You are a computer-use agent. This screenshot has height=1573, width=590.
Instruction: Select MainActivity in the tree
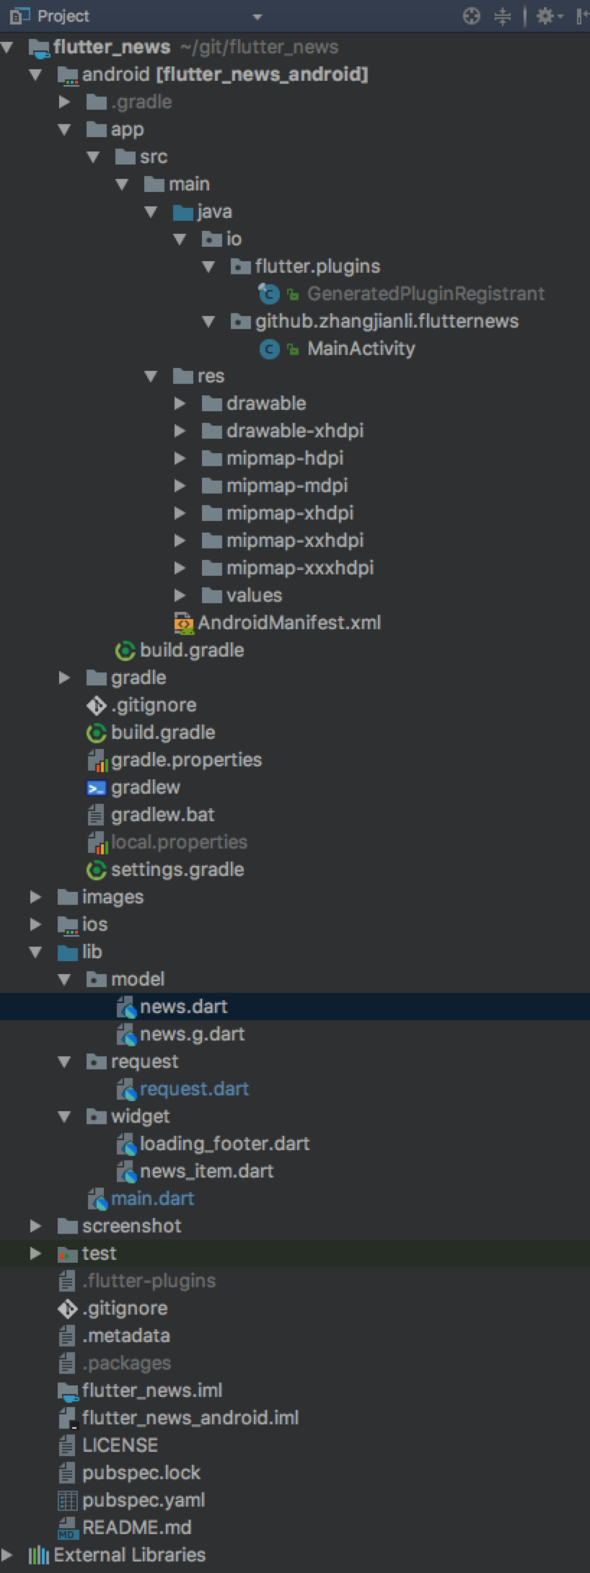[x=361, y=349]
